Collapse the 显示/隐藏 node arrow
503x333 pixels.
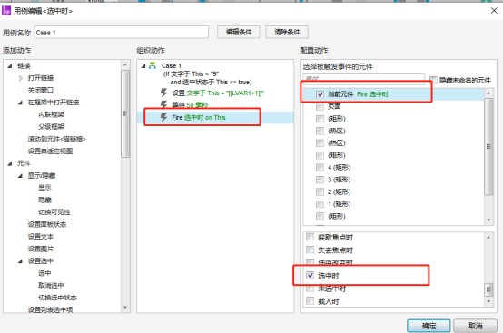click(21, 176)
